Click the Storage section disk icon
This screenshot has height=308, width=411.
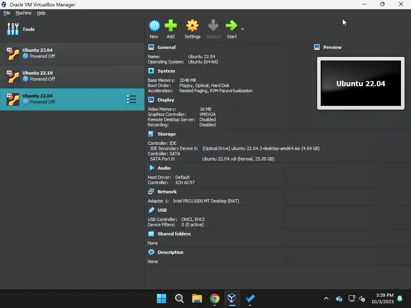(151, 134)
